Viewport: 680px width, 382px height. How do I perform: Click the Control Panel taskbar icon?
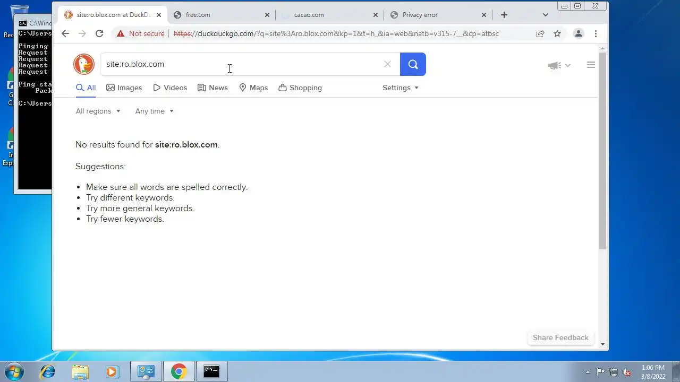point(146,371)
